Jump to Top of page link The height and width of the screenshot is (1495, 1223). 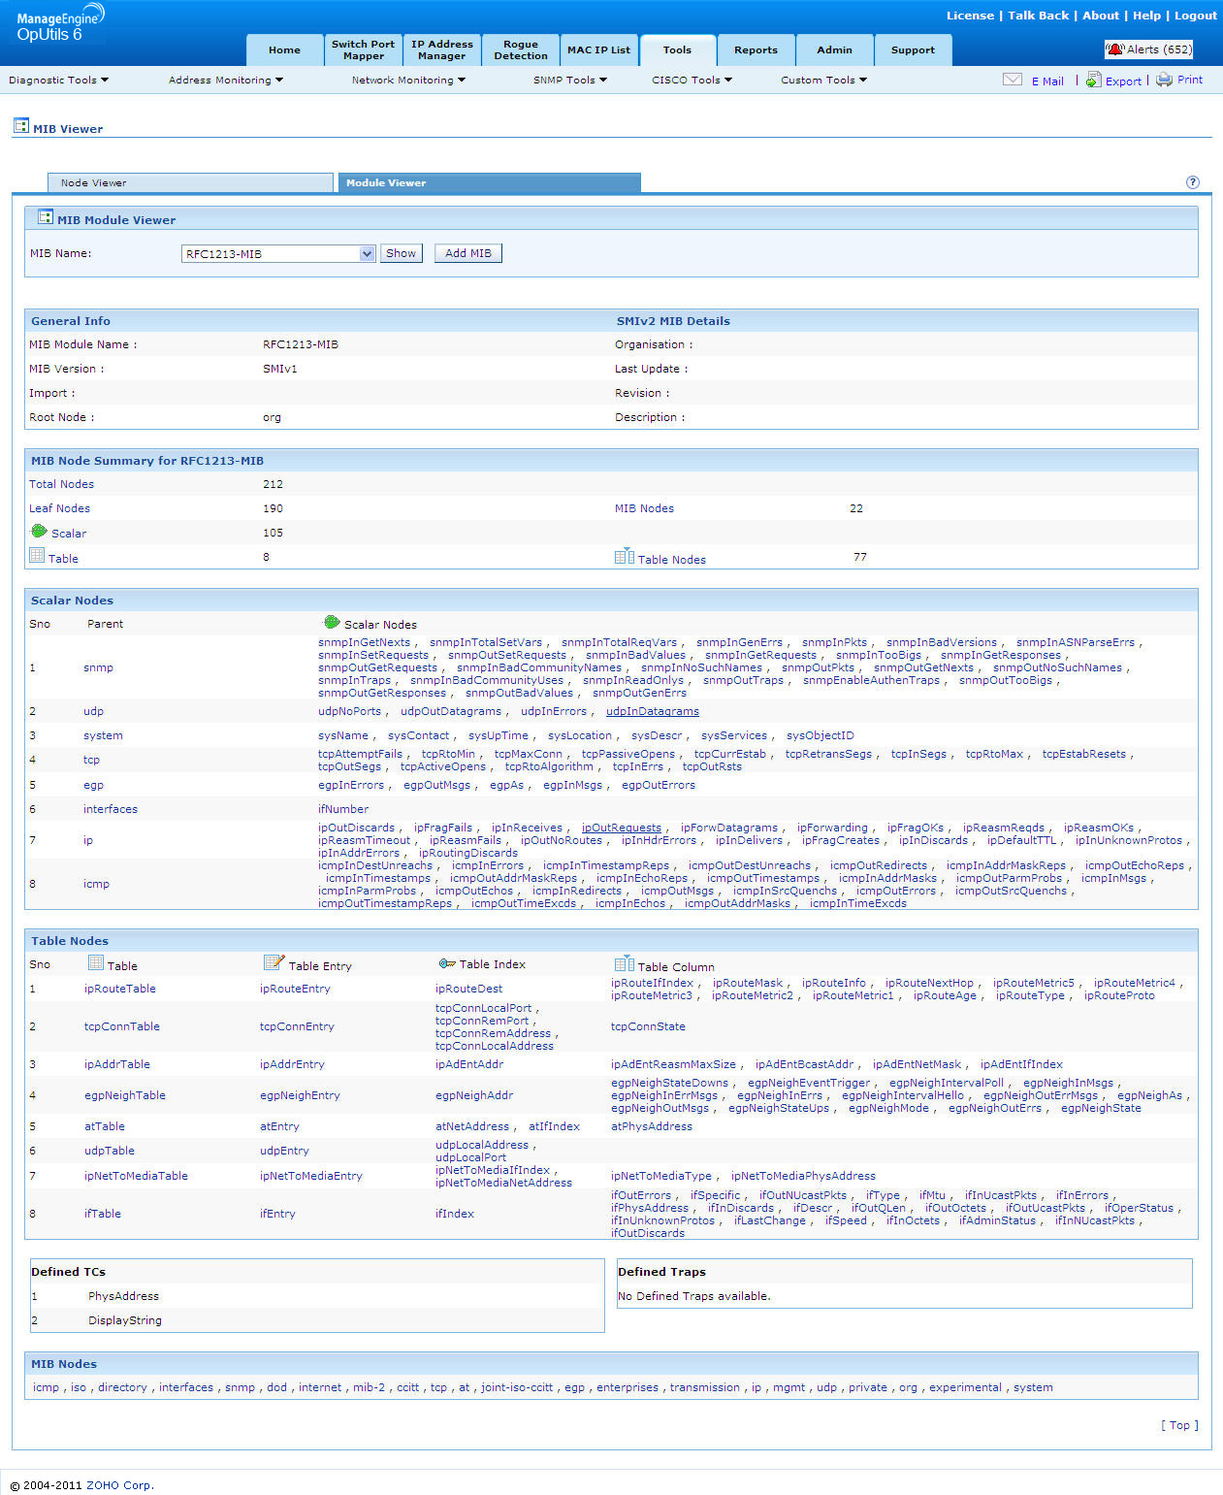point(1179,1425)
